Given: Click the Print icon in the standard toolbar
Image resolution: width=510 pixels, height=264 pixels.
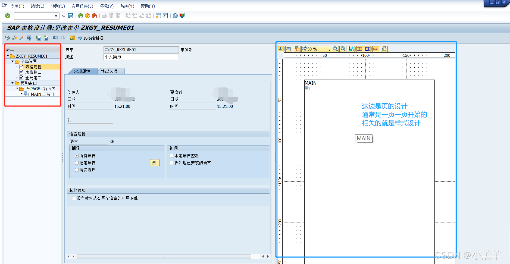Looking at the screenshot, I should [104, 16].
